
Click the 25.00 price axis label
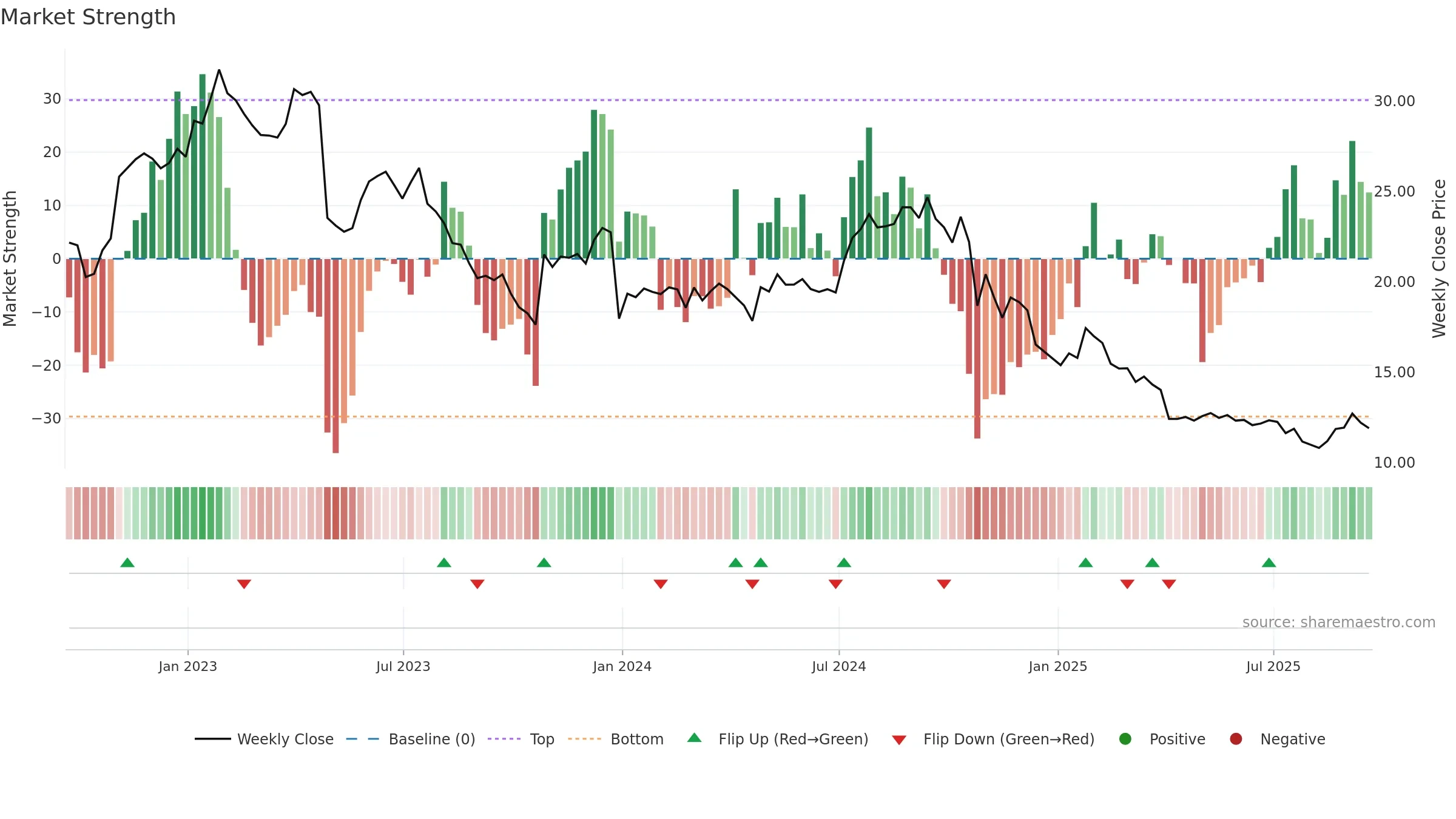tap(1394, 191)
